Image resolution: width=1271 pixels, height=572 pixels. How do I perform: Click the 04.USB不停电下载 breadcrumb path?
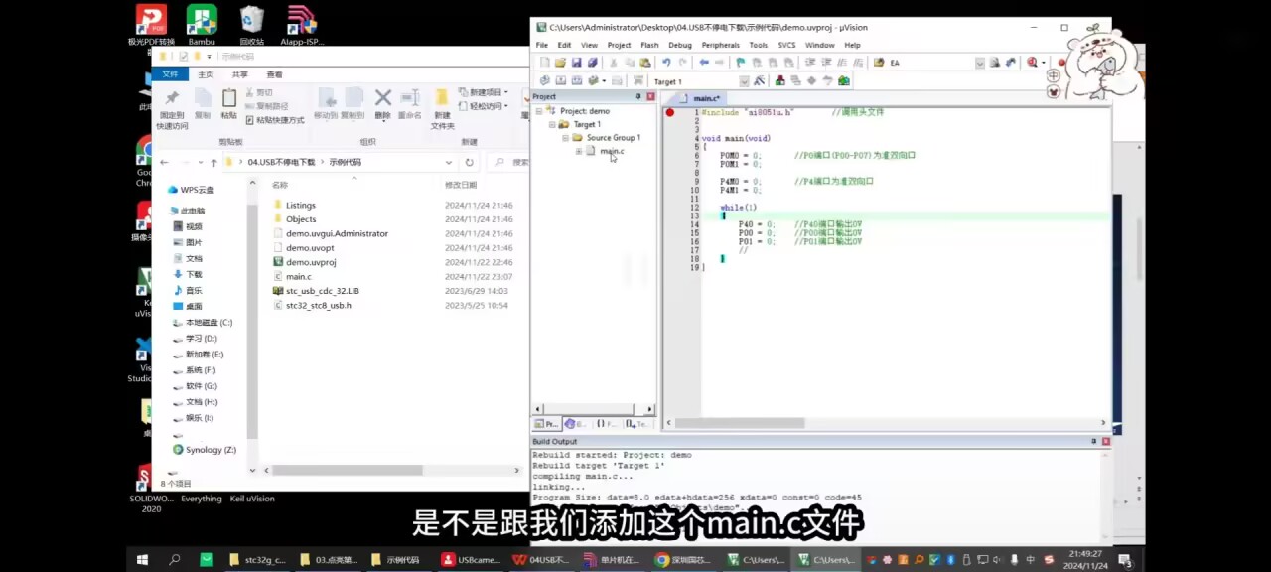point(281,162)
